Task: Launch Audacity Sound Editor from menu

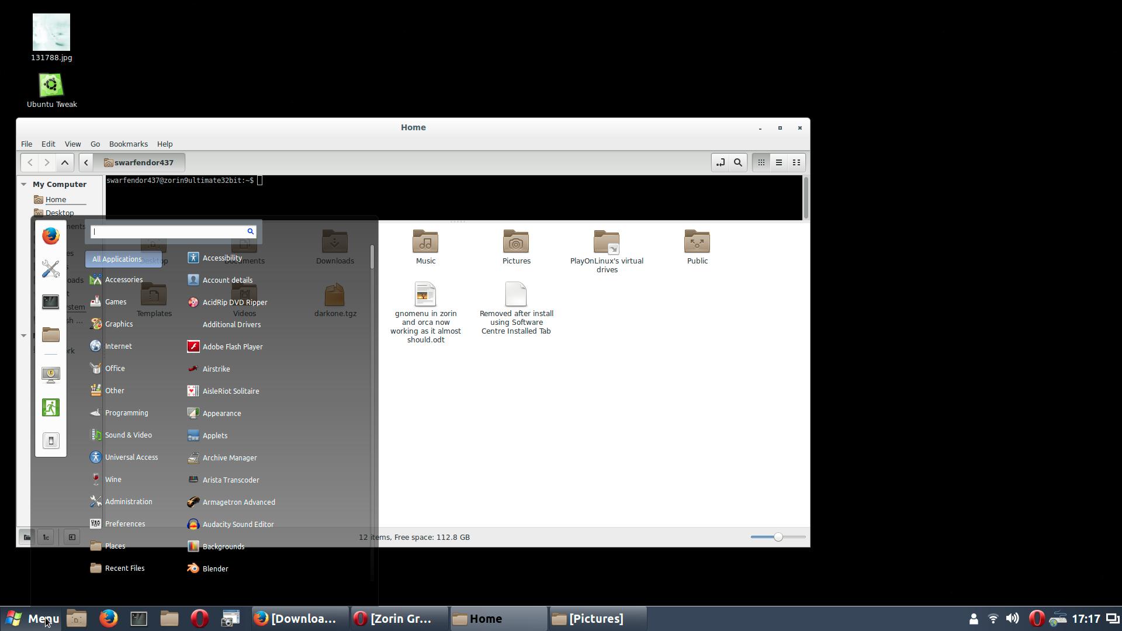Action: coord(238,524)
